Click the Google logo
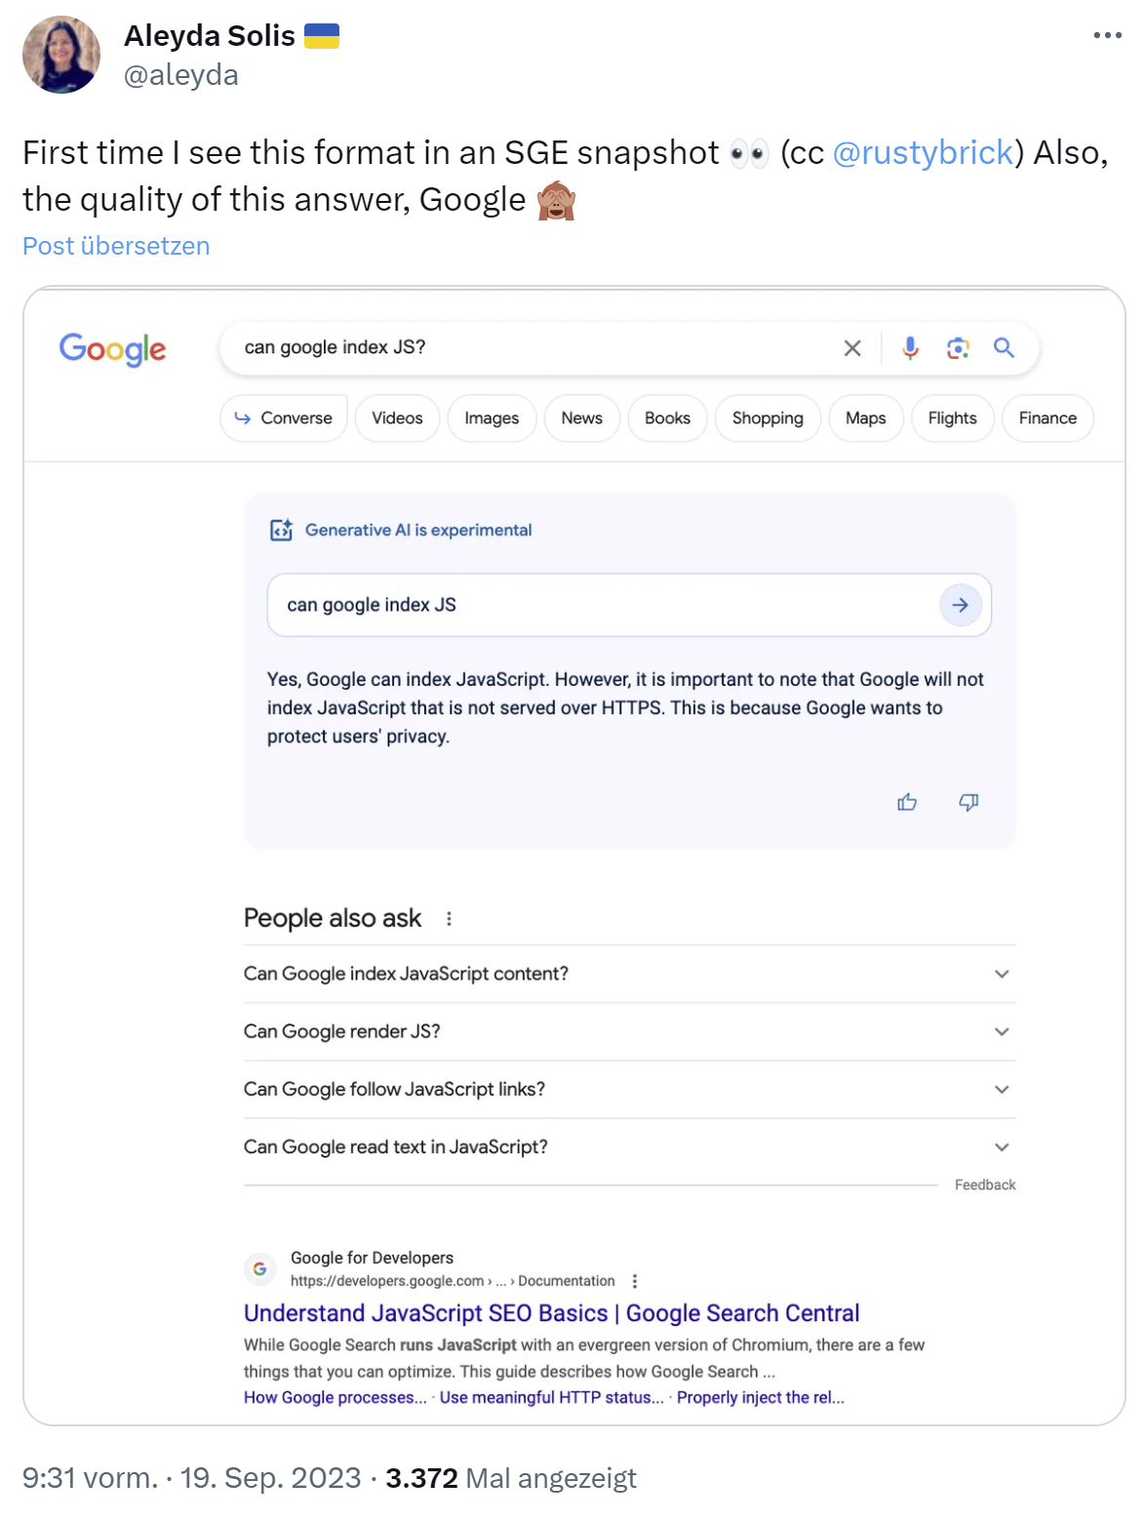Screen dimensions: 1145x1521 [x=112, y=349]
